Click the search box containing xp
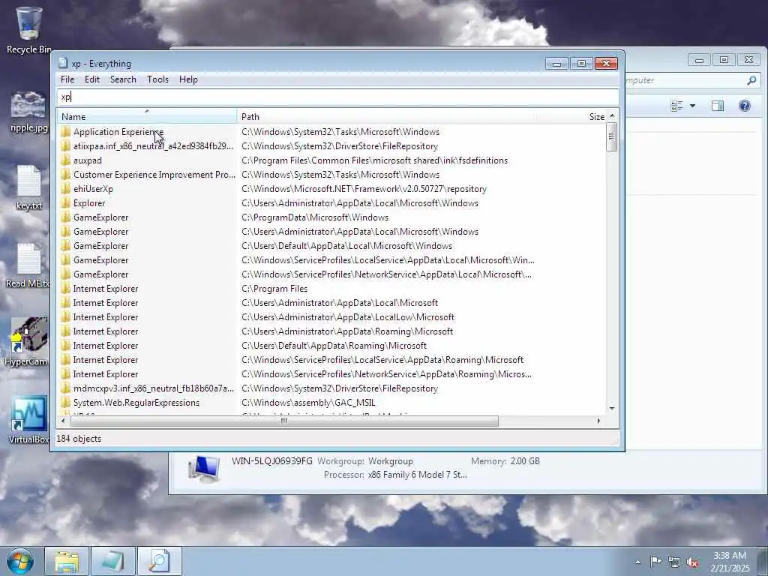768x576 pixels. point(337,97)
